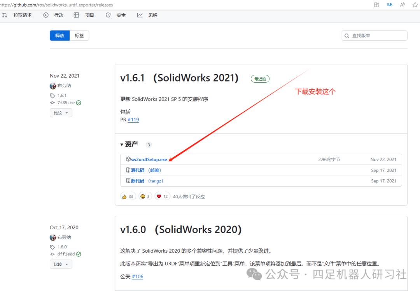Viewport: 420px width, 291px height.
Task: Click the tag icon beside 1.6.1
Action: (52, 96)
